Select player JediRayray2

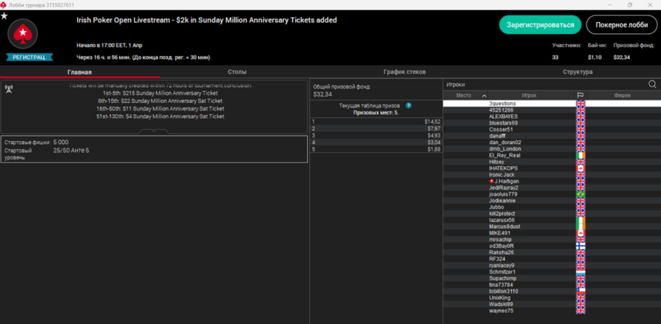(504, 188)
